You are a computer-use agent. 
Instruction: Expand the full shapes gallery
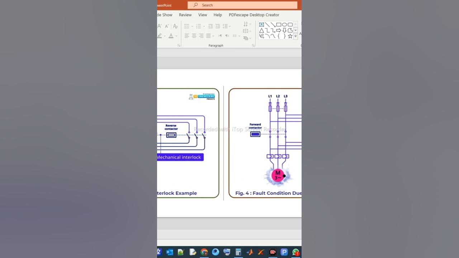tap(295, 36)
